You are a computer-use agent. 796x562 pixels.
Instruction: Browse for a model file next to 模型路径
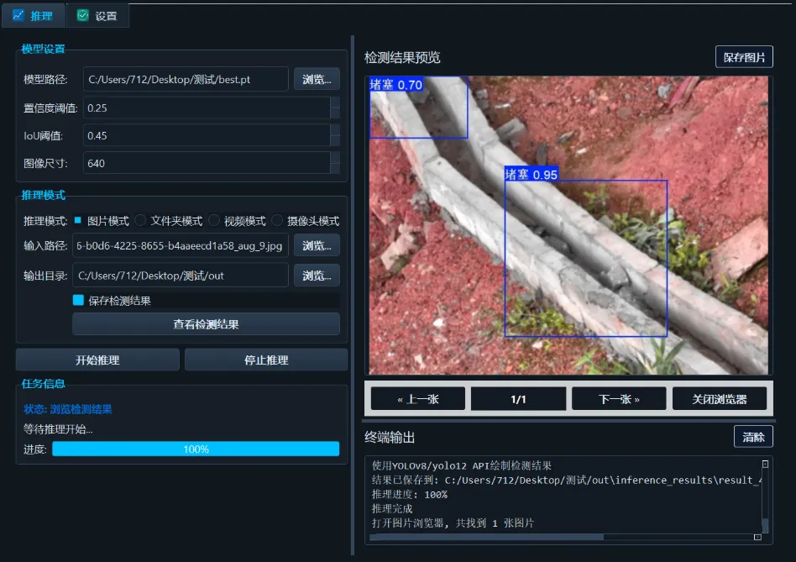317,78
